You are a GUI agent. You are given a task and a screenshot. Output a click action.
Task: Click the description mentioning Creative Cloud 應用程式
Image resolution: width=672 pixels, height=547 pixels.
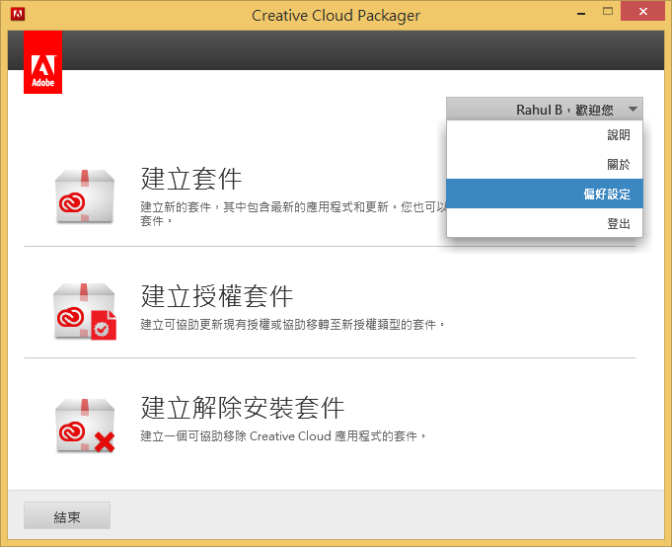click(x=283, y=436)
